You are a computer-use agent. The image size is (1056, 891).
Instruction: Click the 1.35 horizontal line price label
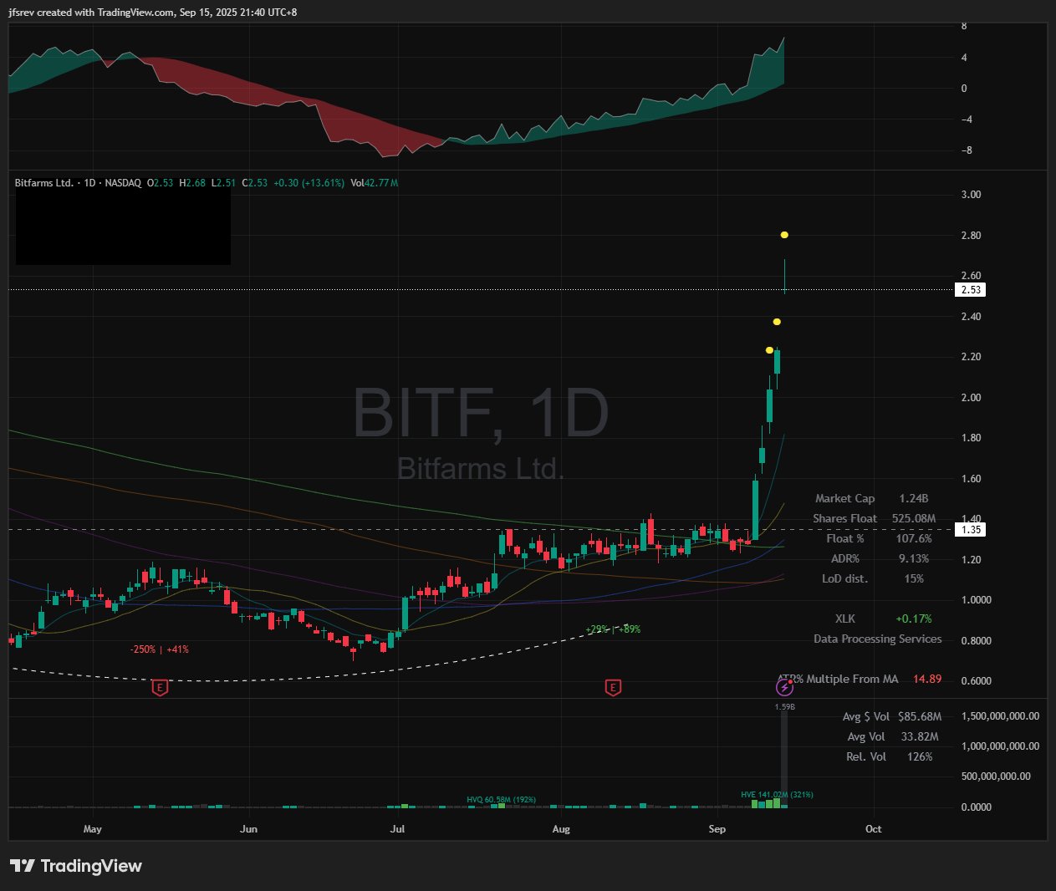pyautogui.click(x=971, y=530)
